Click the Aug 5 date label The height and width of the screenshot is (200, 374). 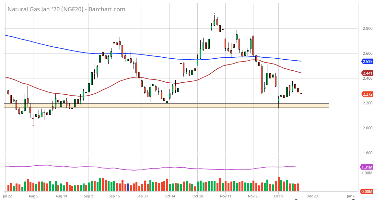33,196
